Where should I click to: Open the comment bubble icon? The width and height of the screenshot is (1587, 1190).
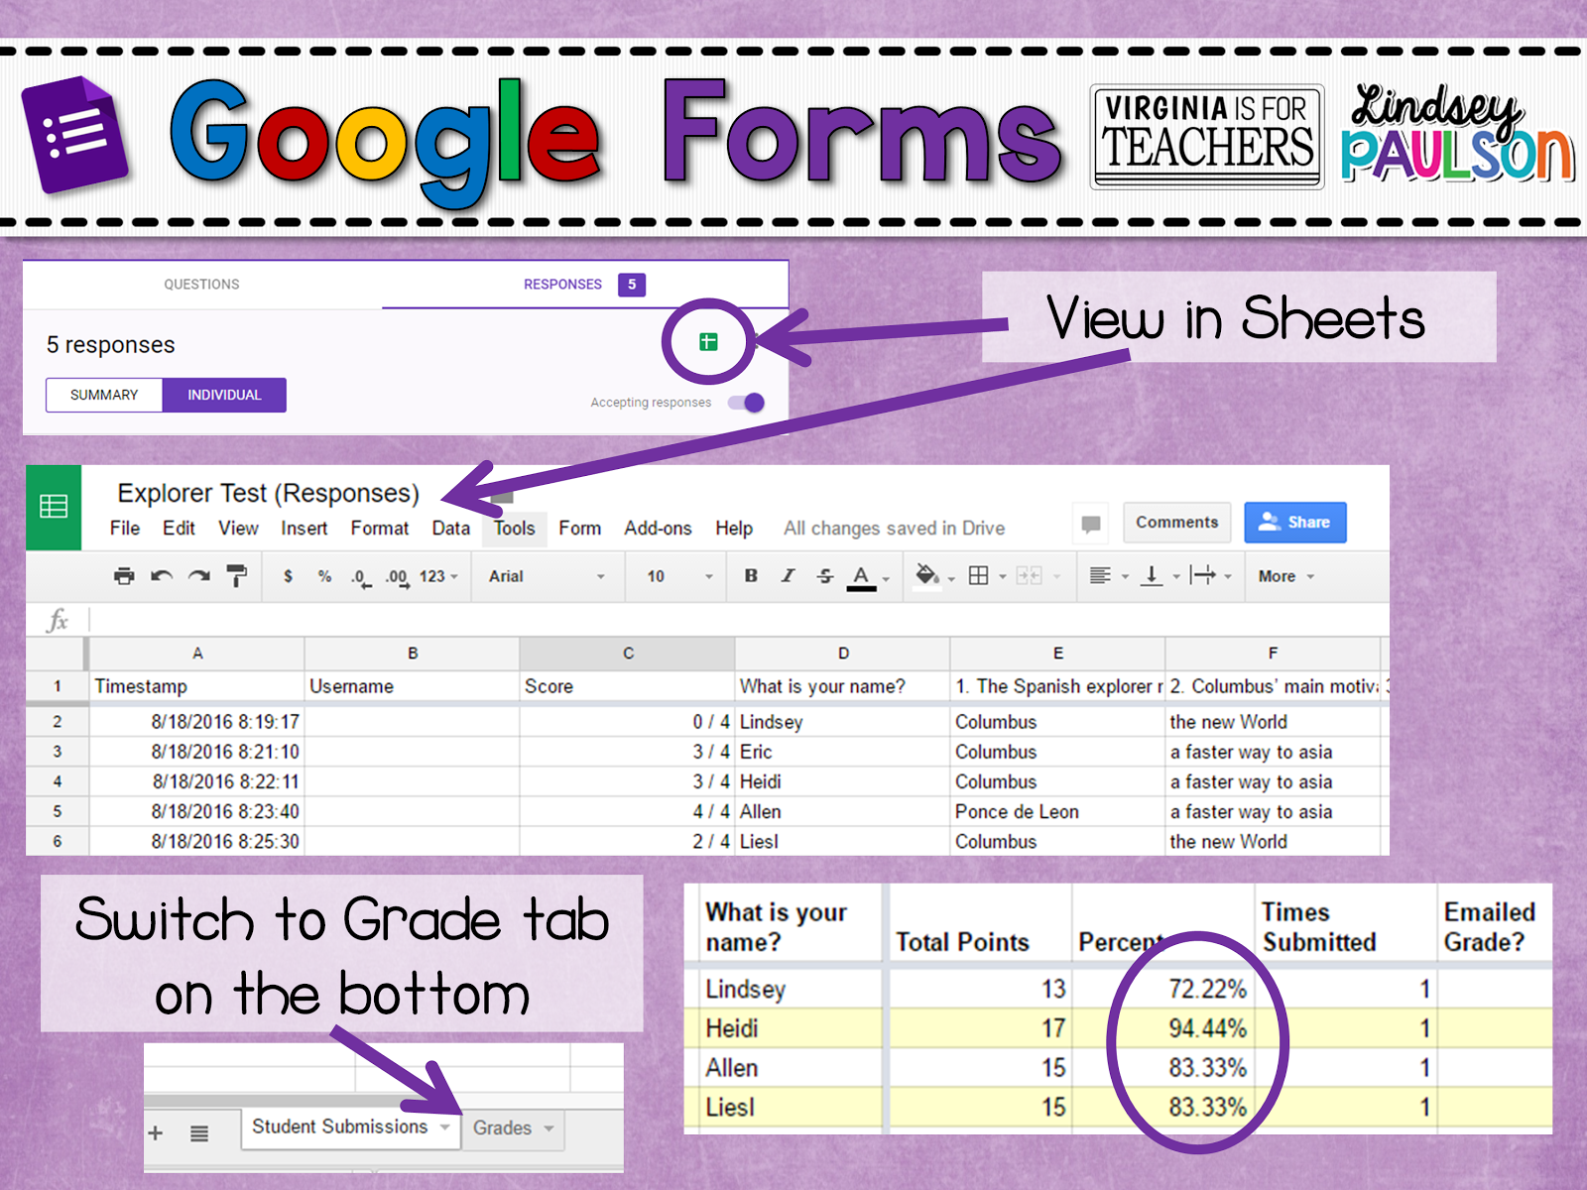(x=1091, y=524)
